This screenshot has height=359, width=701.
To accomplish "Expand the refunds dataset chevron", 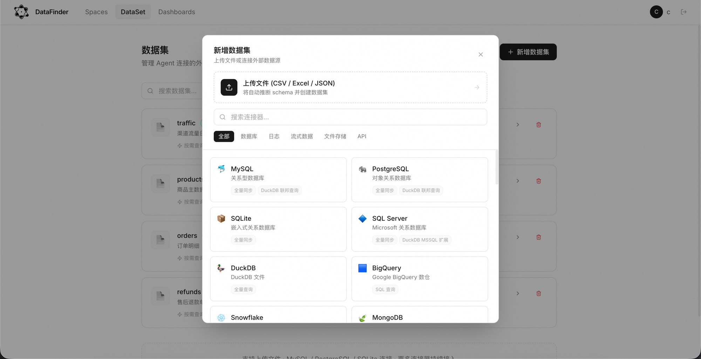I will click(518, 294).
